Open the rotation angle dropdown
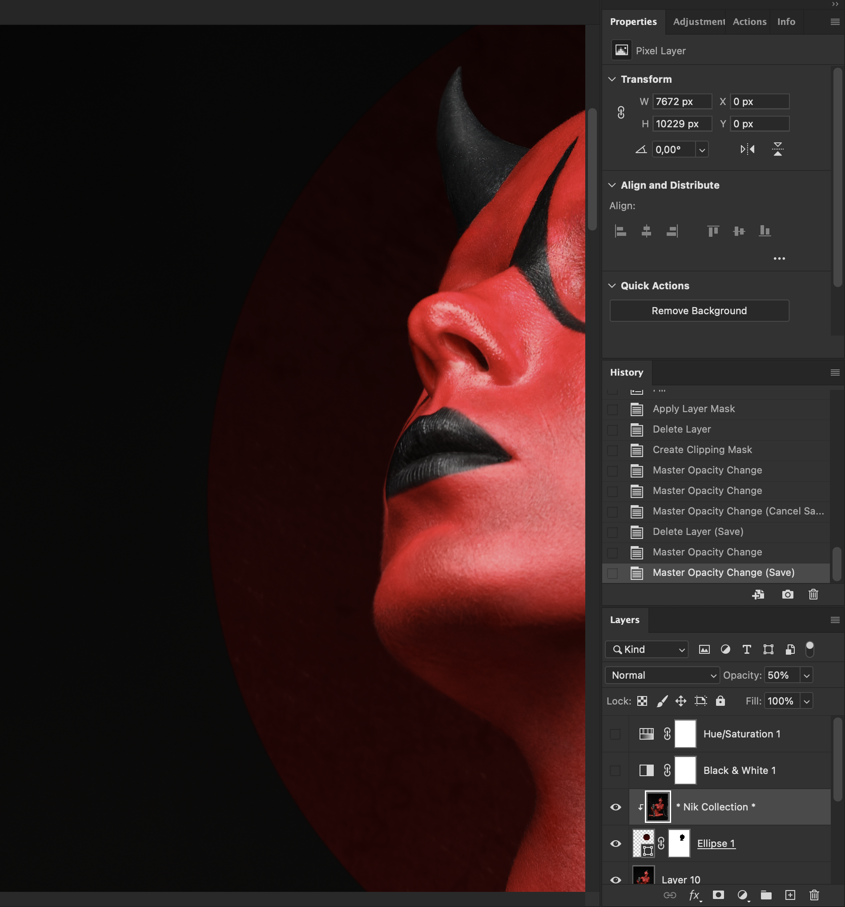 702,150
